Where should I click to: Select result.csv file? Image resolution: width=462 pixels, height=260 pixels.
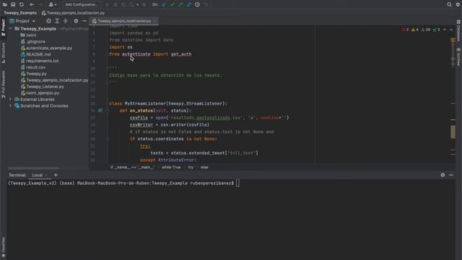(x=33, y=67)
